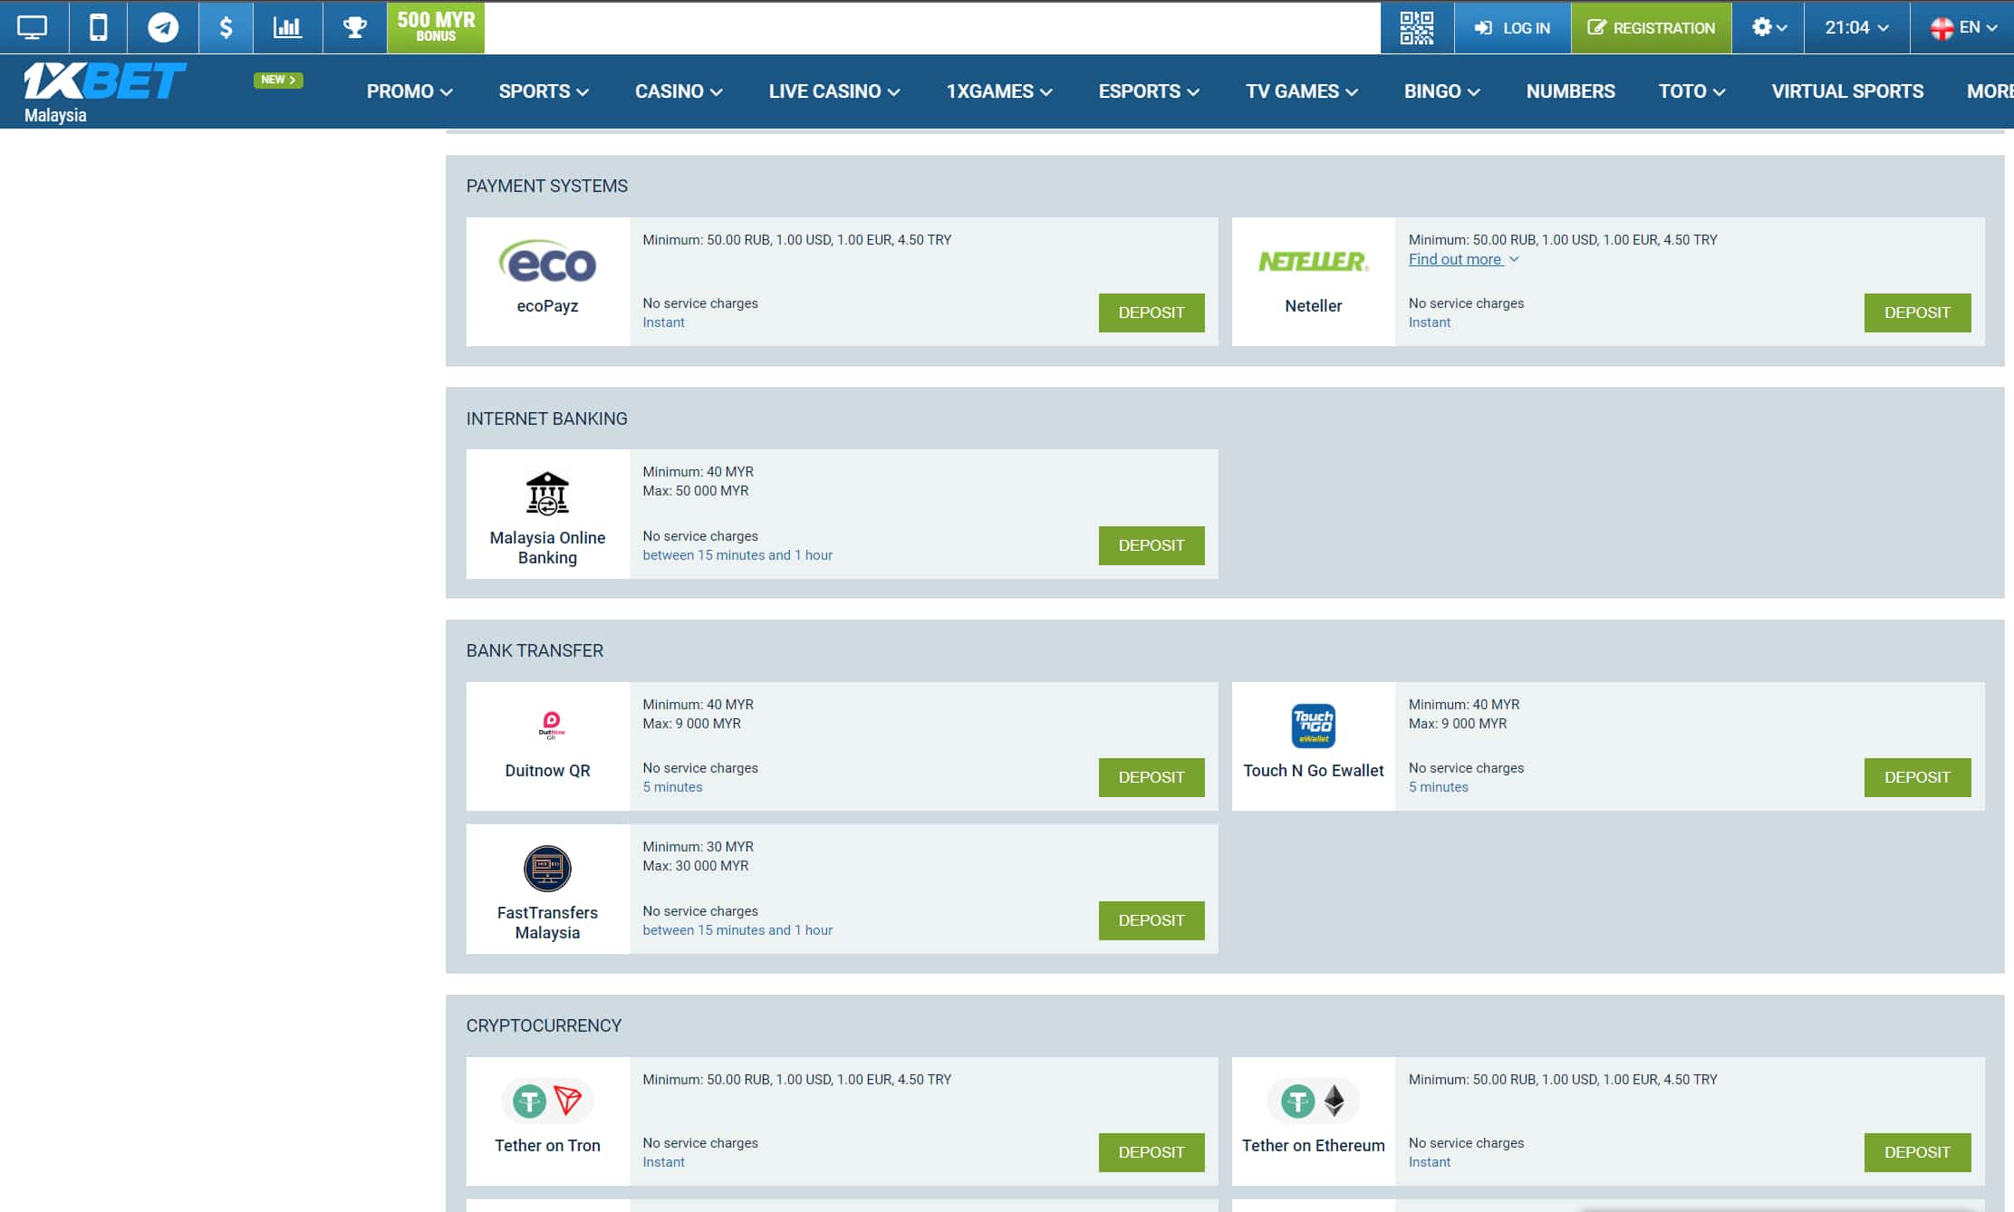The width and height of the screenshot is (2014, 1212).
Task: Select the Touch N Go Ewallet icon
Action: click(1313, 726)
